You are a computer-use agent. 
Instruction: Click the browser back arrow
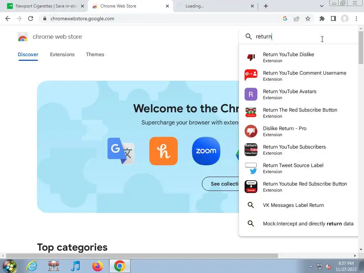pos(8,18)
